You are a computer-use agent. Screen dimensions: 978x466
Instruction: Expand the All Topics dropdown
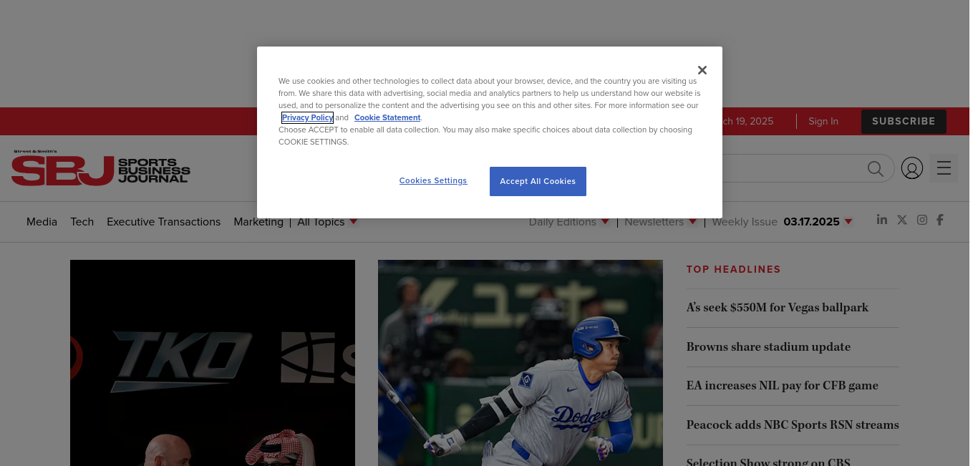point(327,222)
